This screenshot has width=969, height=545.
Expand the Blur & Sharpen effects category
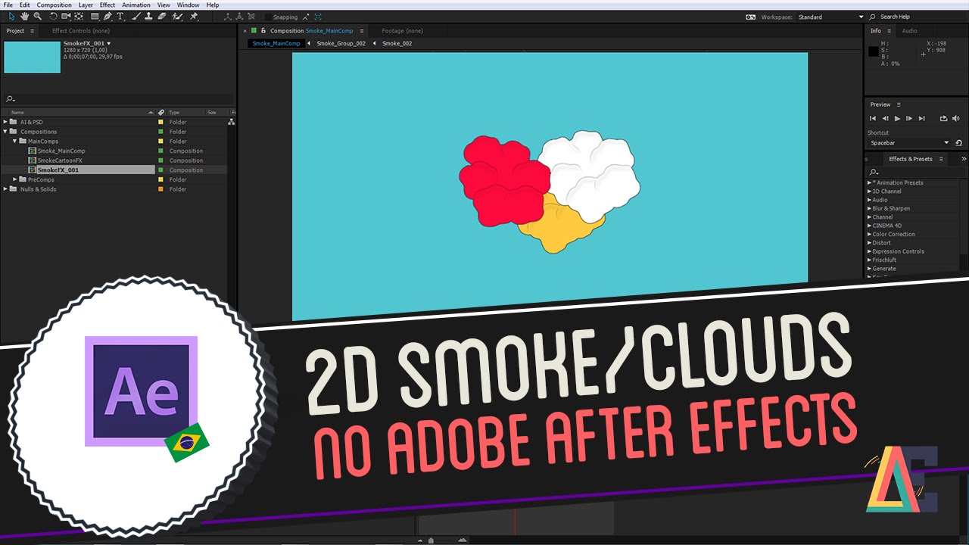pos(869,208)
